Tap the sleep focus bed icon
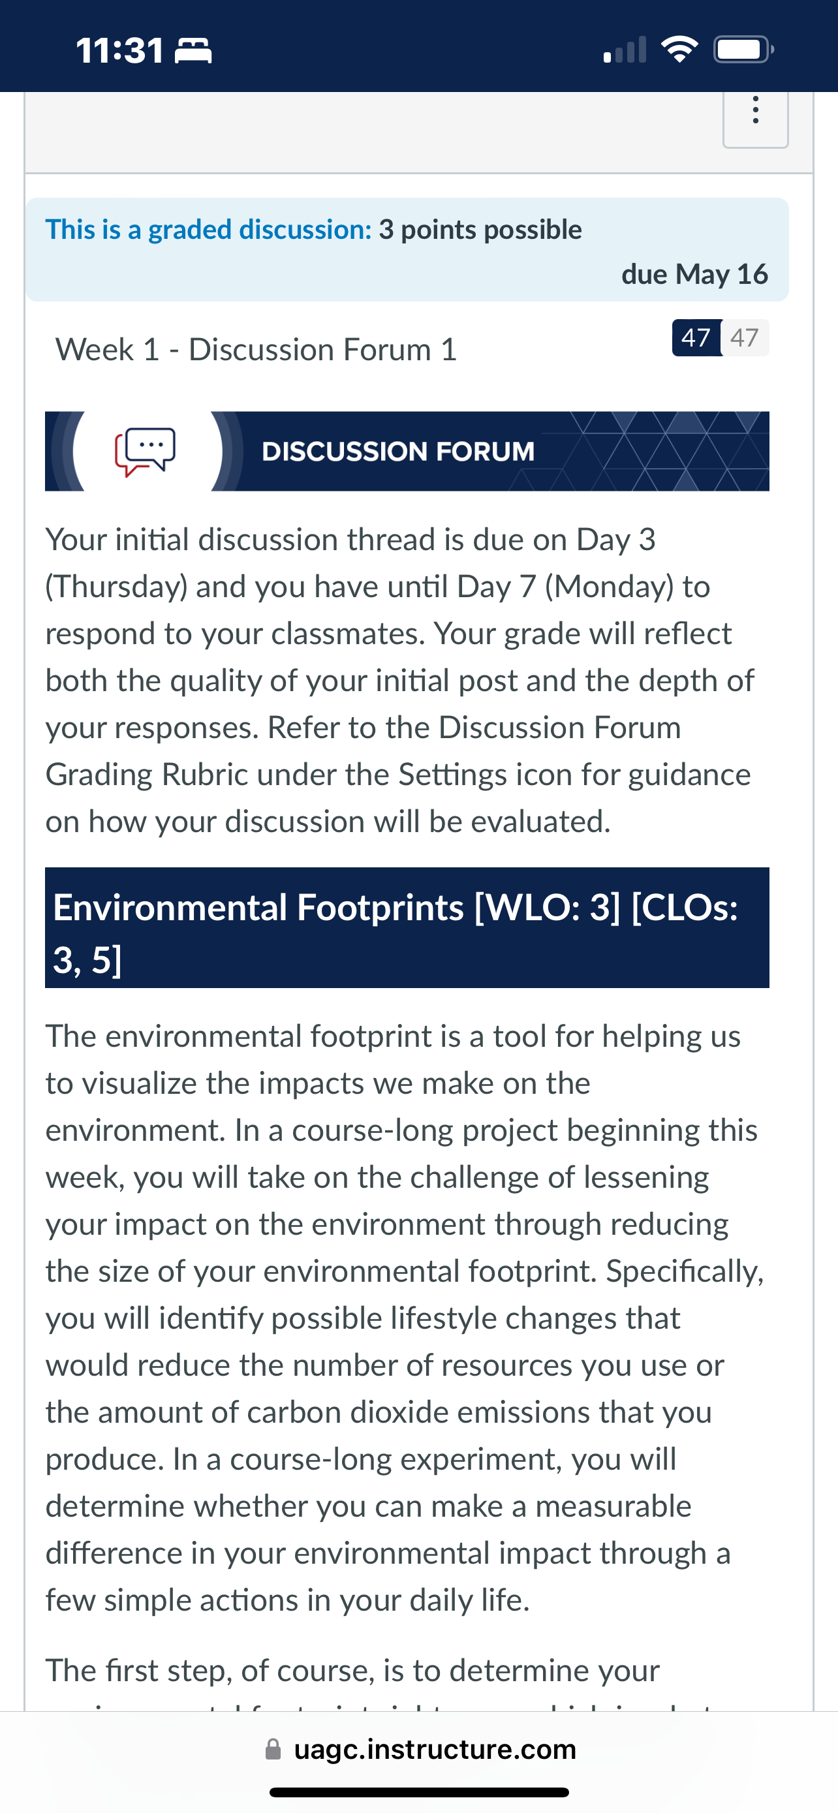Screen dimensions: 838x1813 (193, 52)
